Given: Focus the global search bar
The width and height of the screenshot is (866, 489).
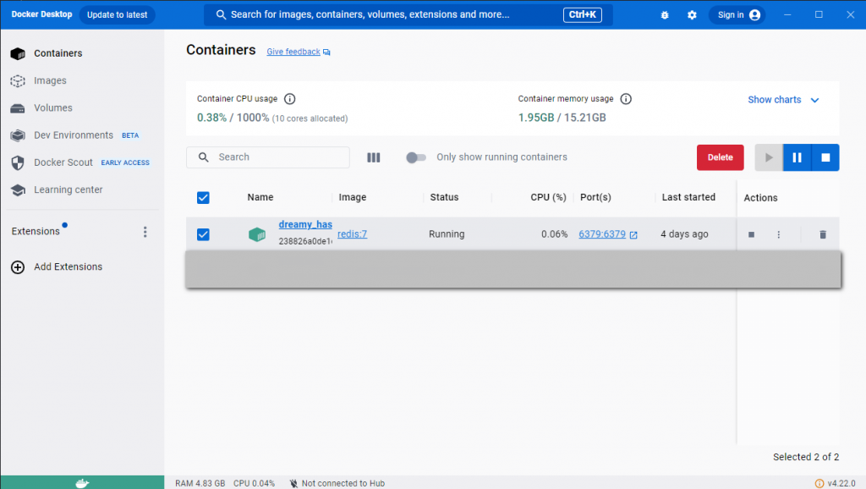Looking at the screenshot, I should [408, 15].
